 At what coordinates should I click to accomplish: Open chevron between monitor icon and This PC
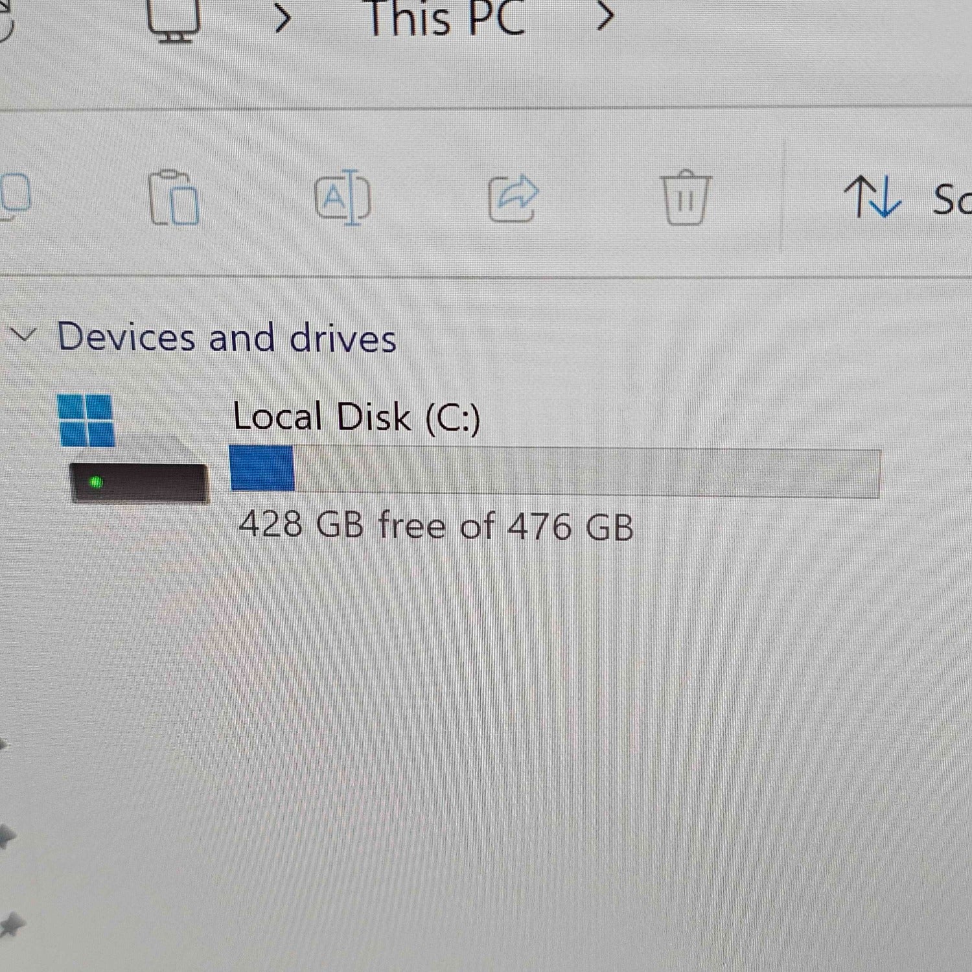[283, 18]
